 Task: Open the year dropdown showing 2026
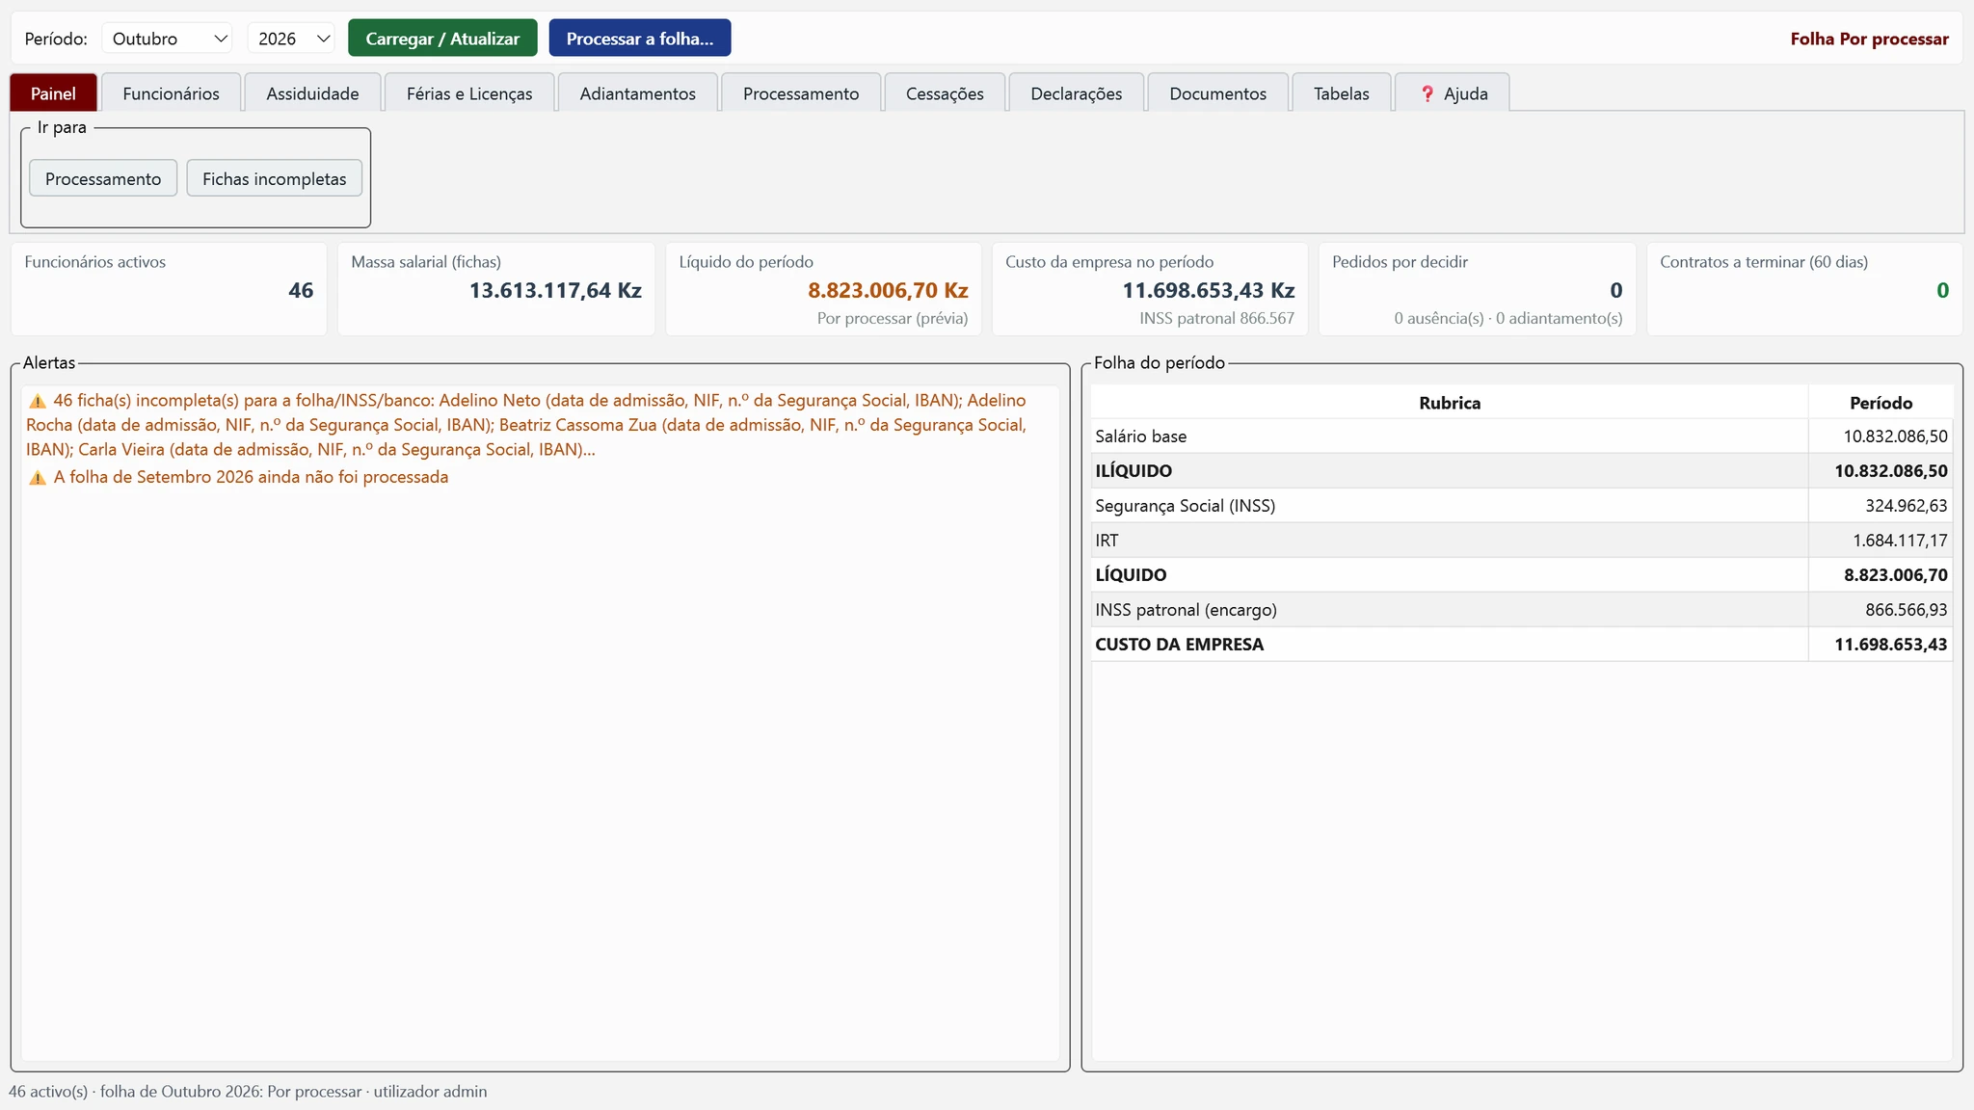291,39
